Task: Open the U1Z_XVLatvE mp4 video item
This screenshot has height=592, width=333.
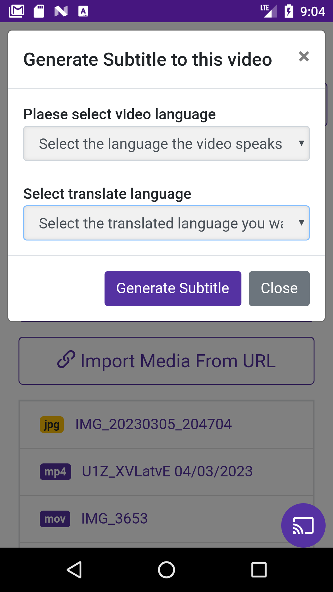Action: [167, 471]
